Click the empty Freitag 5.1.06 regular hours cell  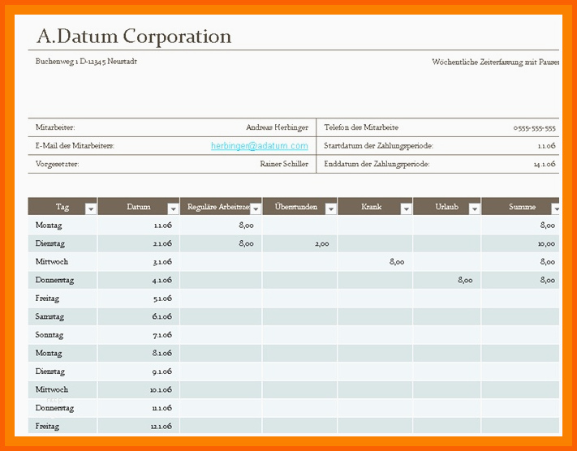pyautogui.click(x=221, y=299)
